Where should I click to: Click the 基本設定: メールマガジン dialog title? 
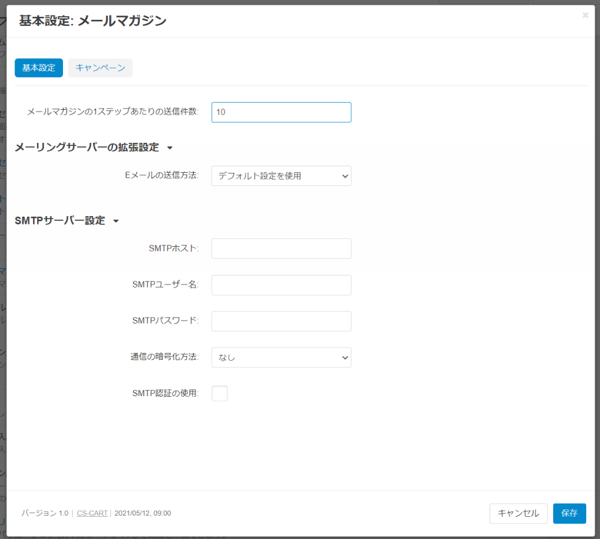tap(93, 20)
